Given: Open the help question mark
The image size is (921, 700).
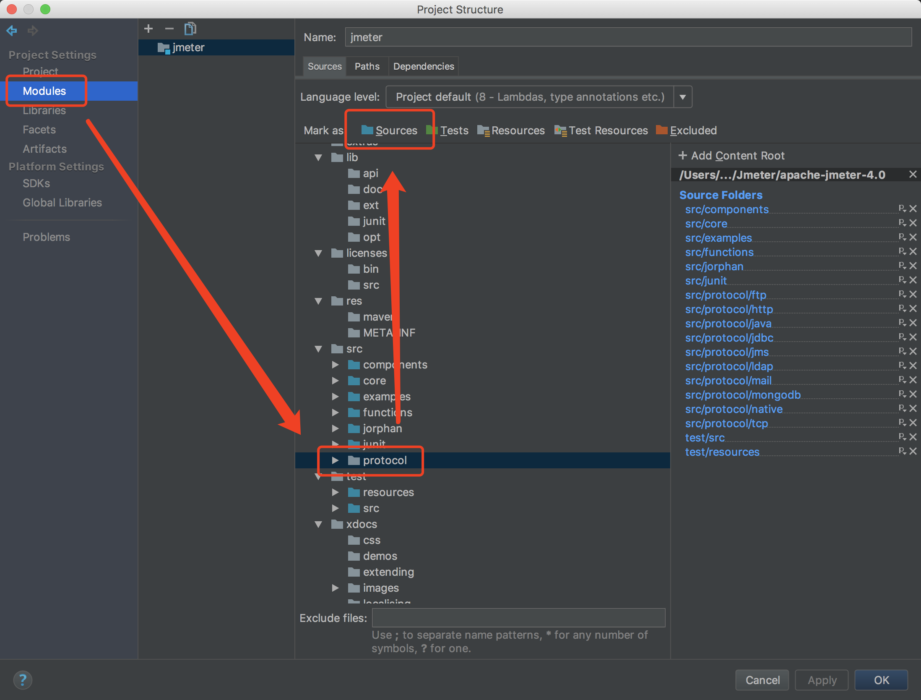Looking at the screenshot, I should coord(23,680).
